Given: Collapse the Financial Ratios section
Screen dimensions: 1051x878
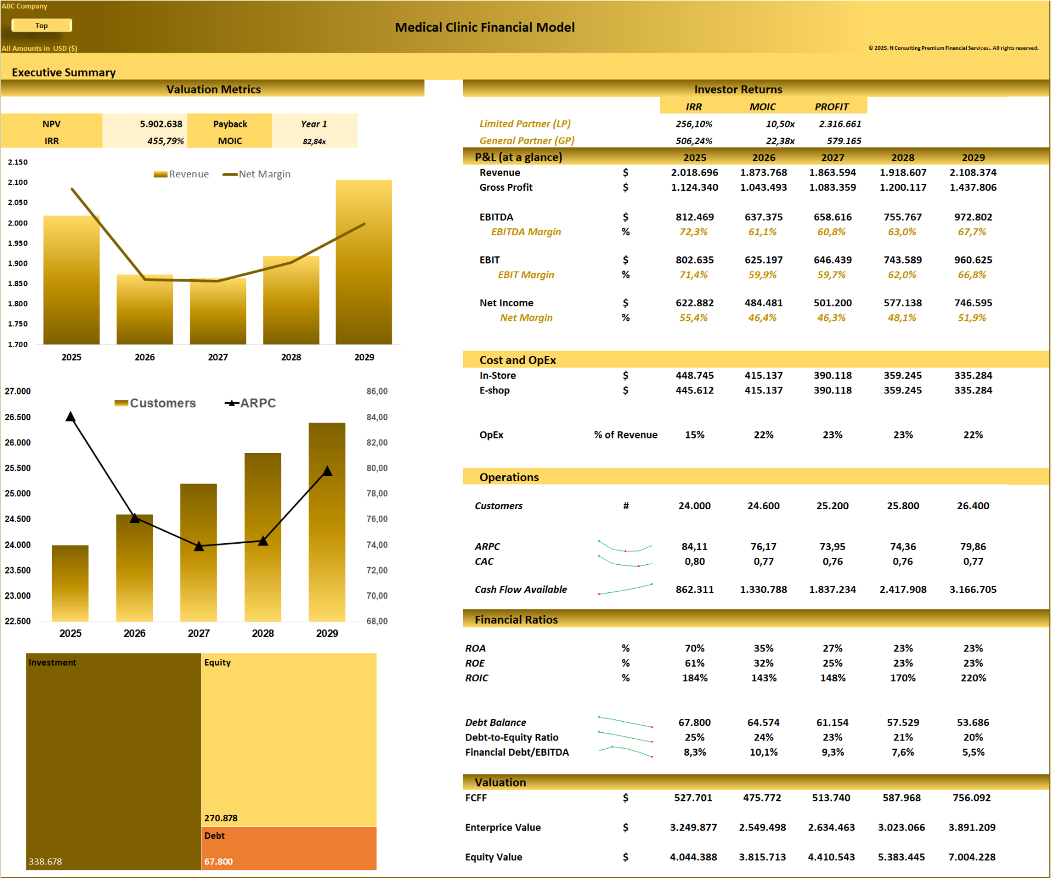Looking at the screenshot, I should click(517, 619).
